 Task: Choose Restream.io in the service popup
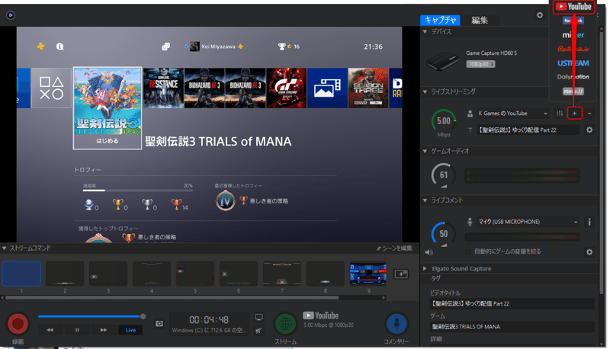click(573, 49)
